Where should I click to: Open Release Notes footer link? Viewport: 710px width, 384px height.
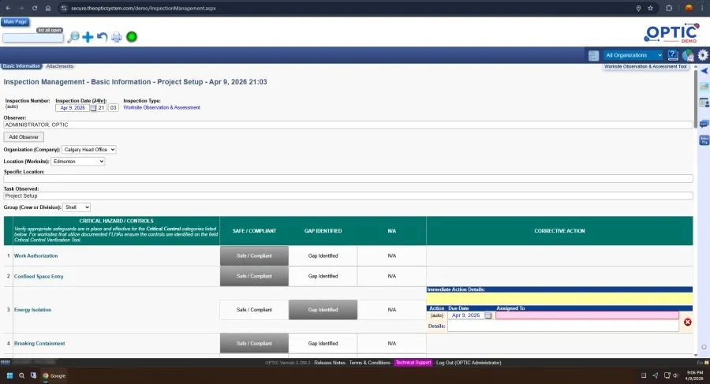click(330, 363)
